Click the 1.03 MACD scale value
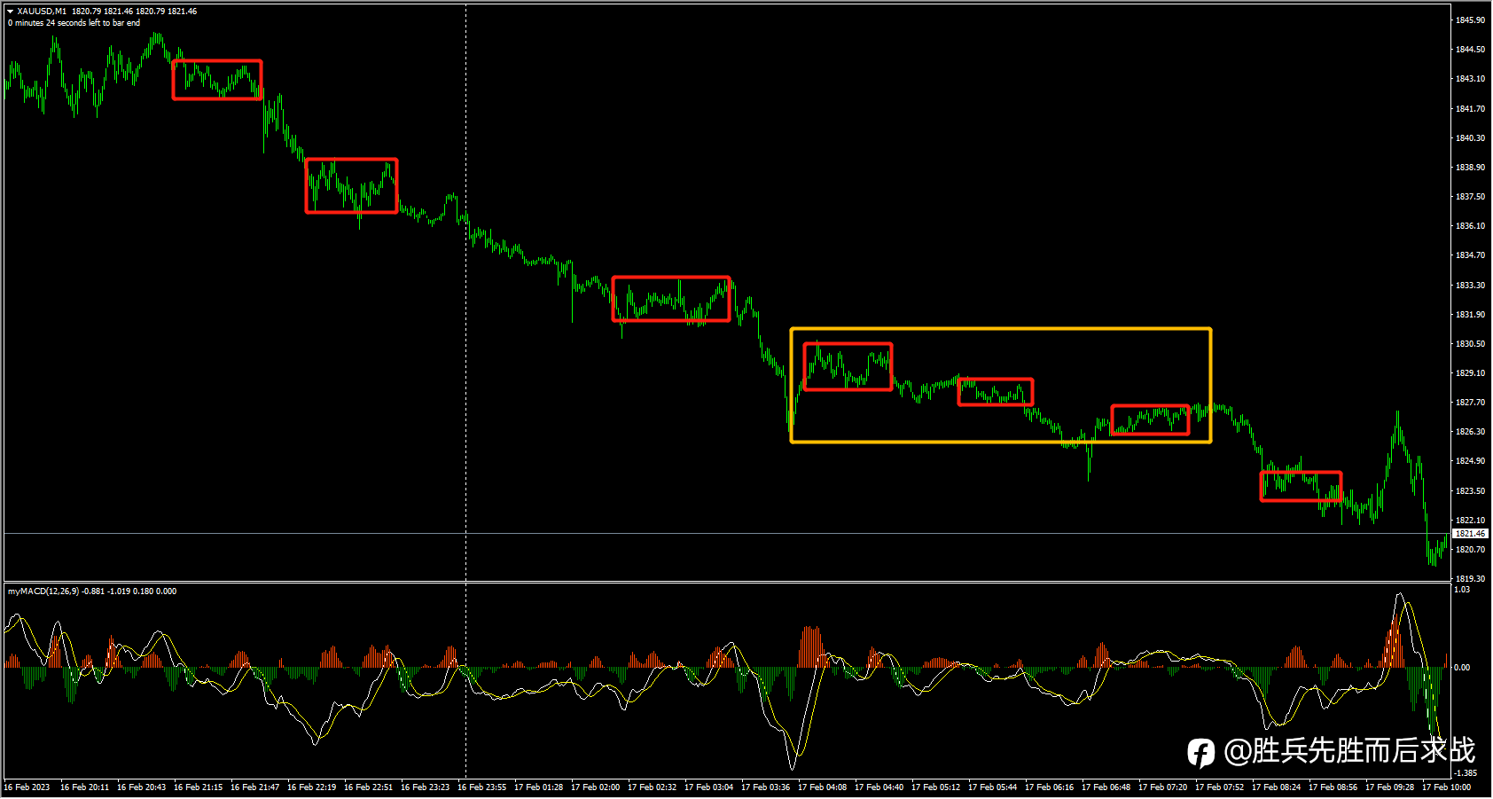This screenshot has width=1493, height=799. [x=1463, y=590]
